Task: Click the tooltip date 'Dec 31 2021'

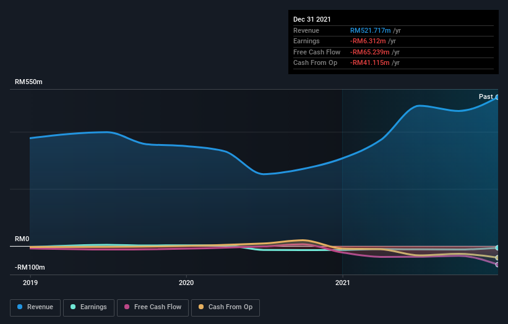Action: (x=312, y=19)
